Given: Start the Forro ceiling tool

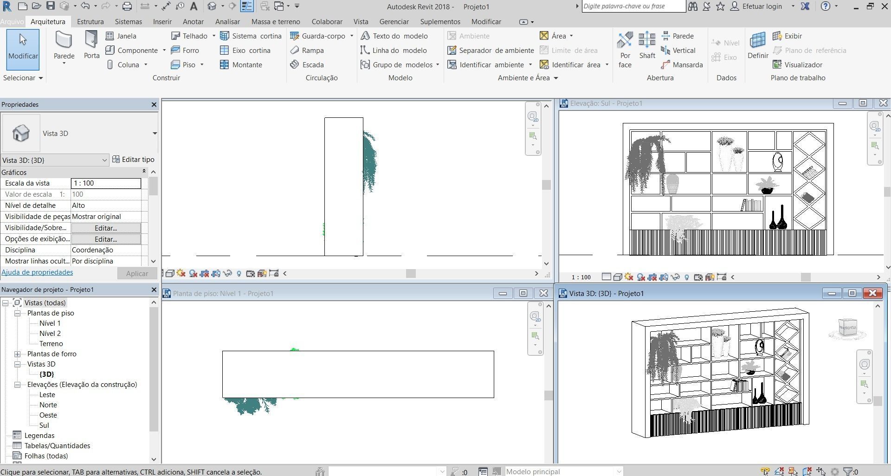Looking at the screenshot, I should point(185,50).
